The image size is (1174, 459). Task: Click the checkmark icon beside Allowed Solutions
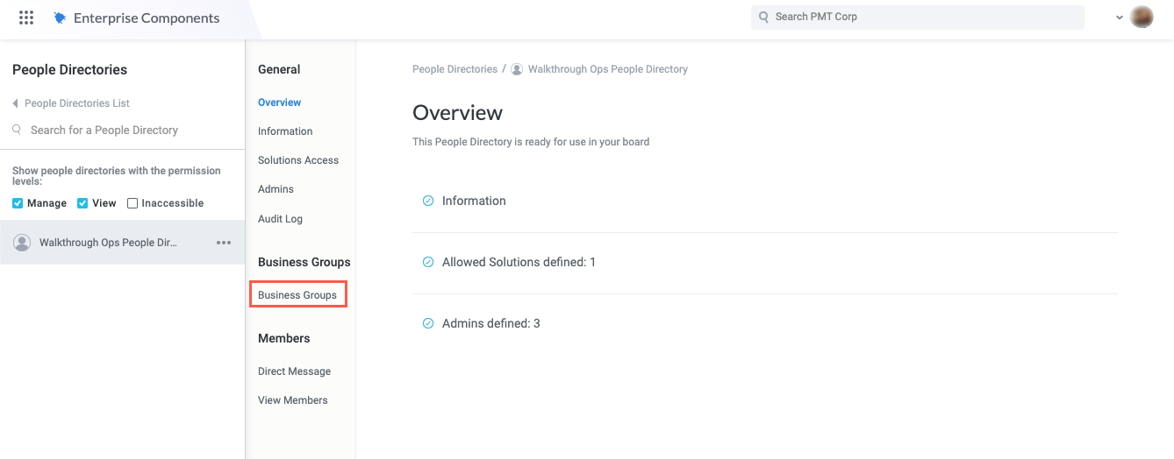428,262
